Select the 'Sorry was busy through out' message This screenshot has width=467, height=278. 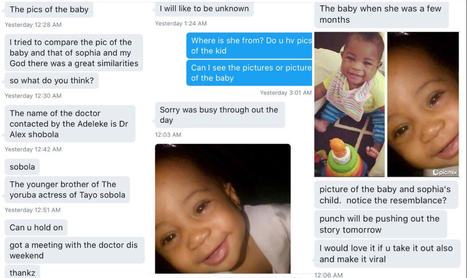(220, 115)
